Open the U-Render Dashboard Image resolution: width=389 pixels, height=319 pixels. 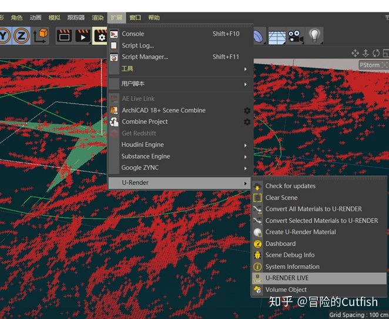click(280, 244)
